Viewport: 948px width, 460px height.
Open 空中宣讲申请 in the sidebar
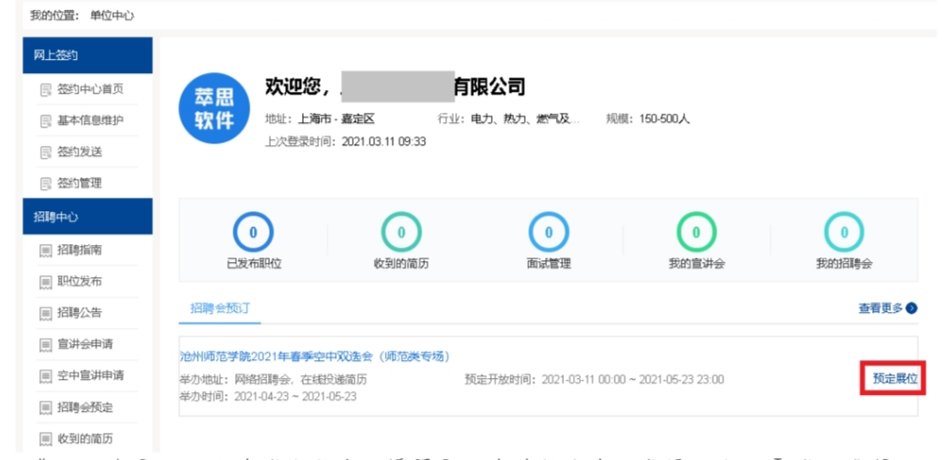(90, 375)
